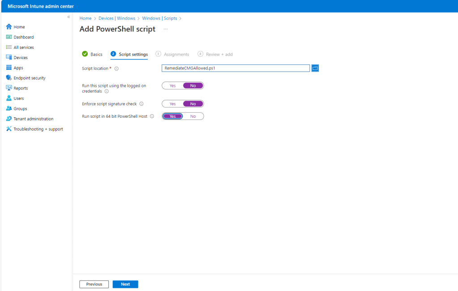The height and width of the screenshot is (291, 458).
Task: Click the Script location file field
Action: click(235, 68)
